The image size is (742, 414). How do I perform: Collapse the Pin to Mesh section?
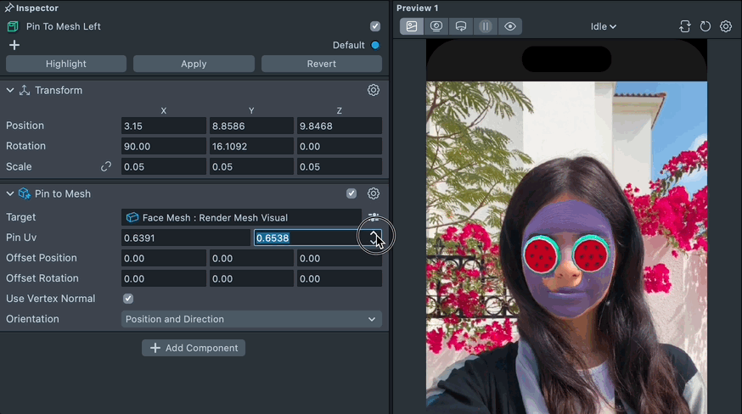tap(10, 193)
